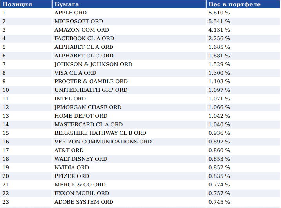The image size is (281, 208).
Task: Click the 1.042 % weight value
Action: (x=219, y=116)
